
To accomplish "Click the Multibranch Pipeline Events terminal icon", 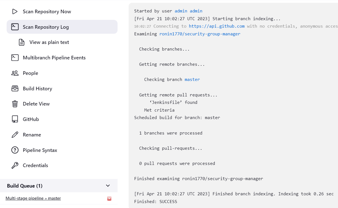I will (15, 58).
